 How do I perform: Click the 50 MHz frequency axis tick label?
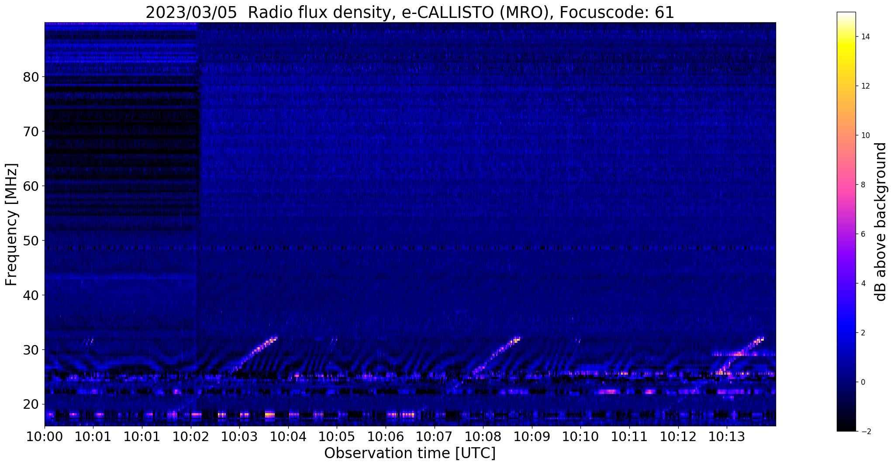pos(31,240)
